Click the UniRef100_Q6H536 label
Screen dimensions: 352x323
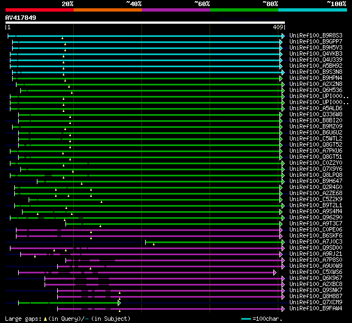316,90
